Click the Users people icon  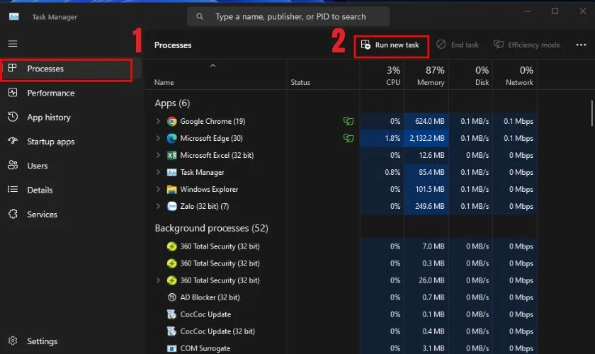tap(13, 166)
